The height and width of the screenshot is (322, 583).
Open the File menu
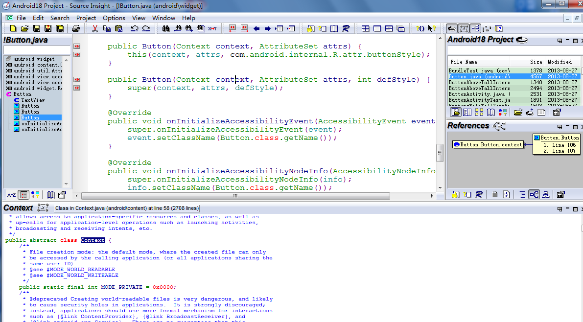(21, 18)
